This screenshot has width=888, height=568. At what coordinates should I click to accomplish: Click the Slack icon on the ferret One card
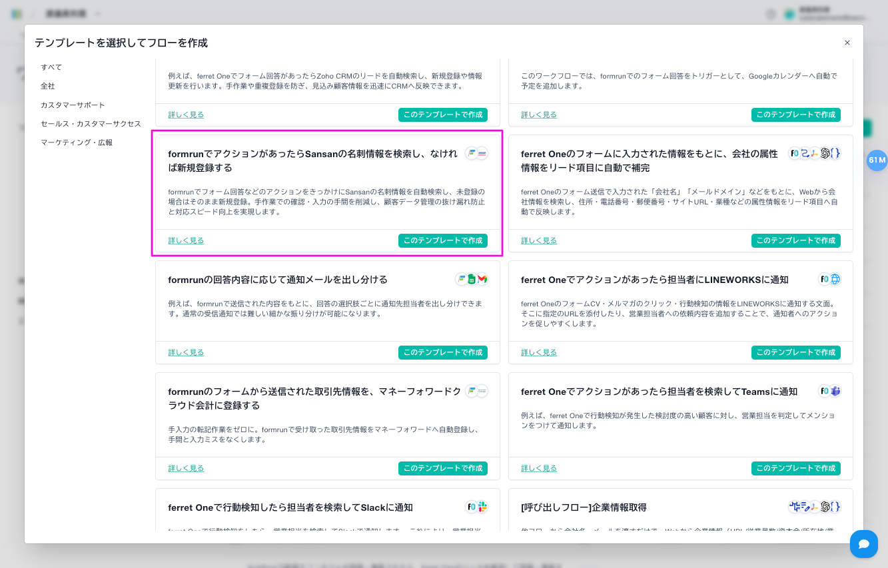click(482, 507)
